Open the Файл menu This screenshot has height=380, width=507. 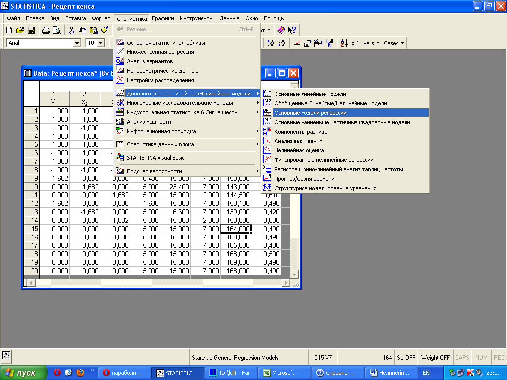click(x=13, y=18)
